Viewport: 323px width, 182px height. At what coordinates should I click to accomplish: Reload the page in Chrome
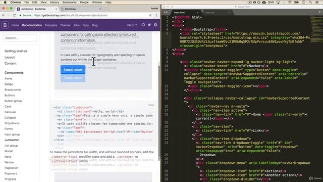(x=14, y=15)
